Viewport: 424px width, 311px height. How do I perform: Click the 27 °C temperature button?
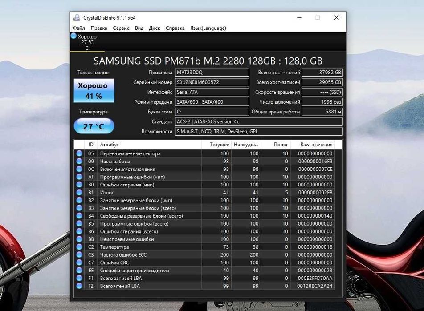tap(94, 126)
